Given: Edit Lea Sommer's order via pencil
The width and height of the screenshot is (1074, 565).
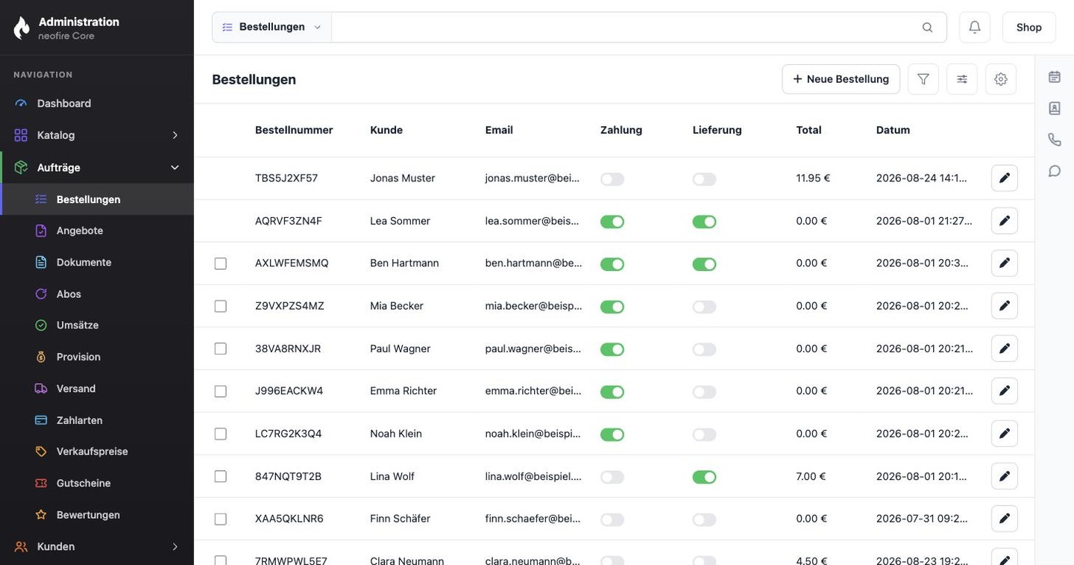Looking at the screenshot, I should point(1005,221).
